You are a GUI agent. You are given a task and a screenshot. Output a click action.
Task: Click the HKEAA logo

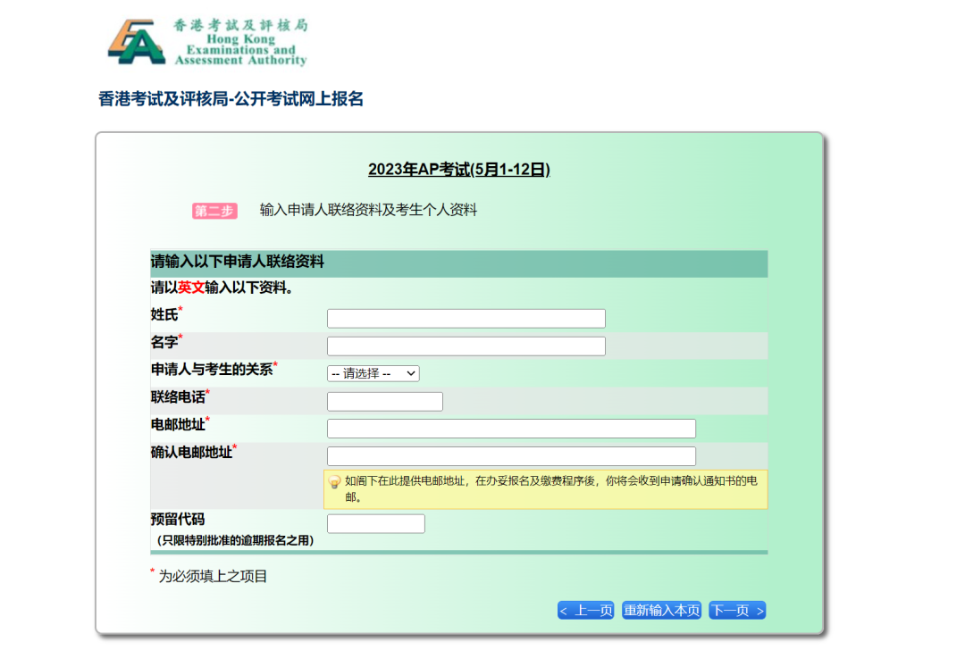coord(208,42)
